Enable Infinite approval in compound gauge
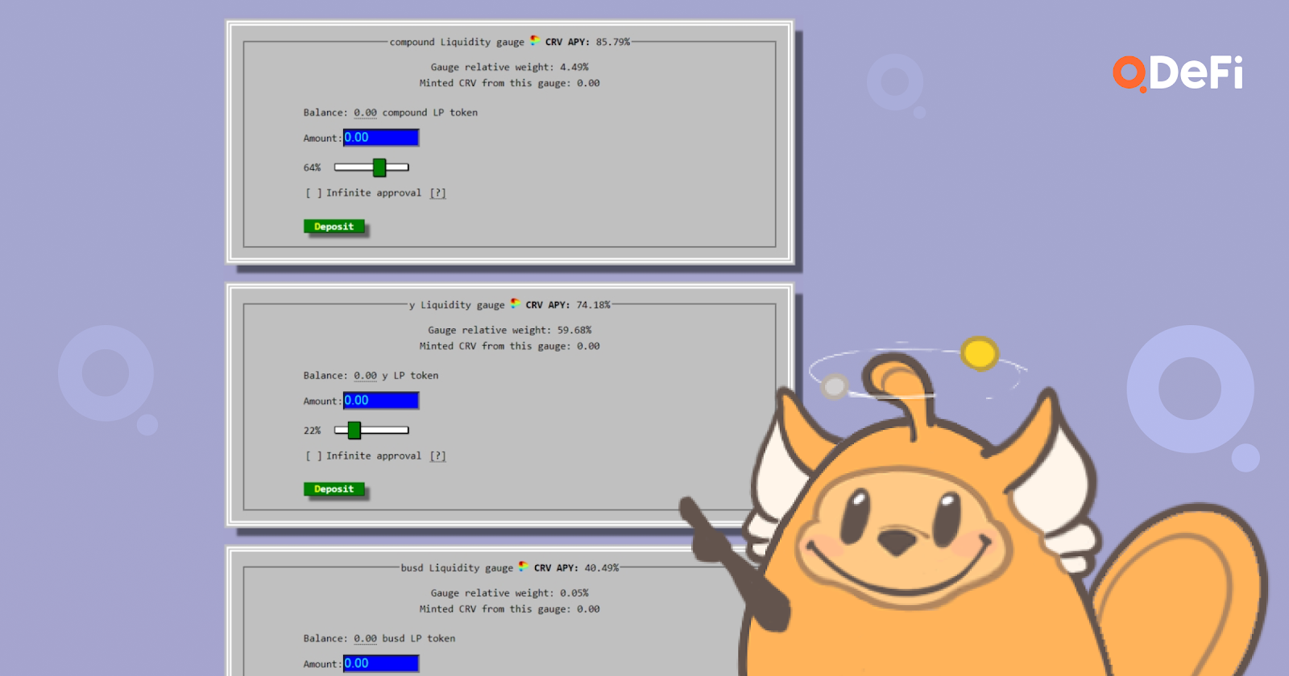The height and width of the screenshot is (676, 1289). (x=314, y=193)
